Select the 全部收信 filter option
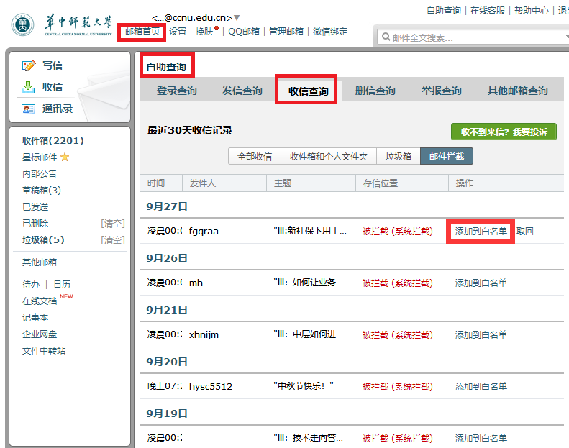The width and height of the screenshot is (569, 448). tap(255, 156)
